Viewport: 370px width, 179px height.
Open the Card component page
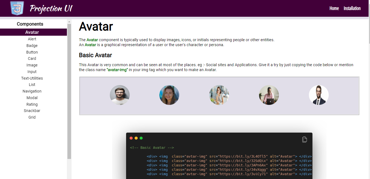pos(32,58)
